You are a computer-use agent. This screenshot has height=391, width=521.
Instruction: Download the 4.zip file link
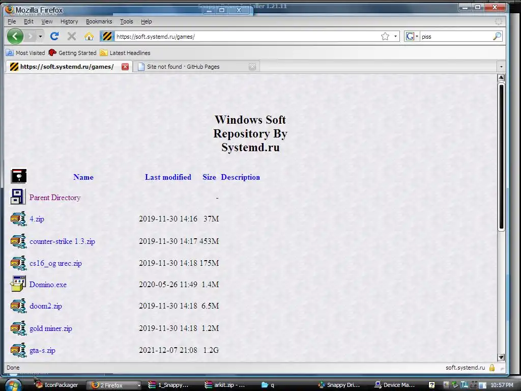click(x=37, y=219)
